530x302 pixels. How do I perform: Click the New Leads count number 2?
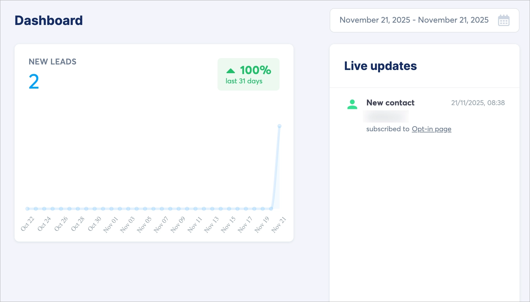click(x=34, y=82)
